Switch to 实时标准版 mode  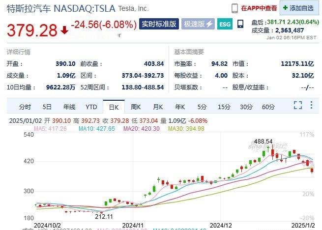pos(159,24)
